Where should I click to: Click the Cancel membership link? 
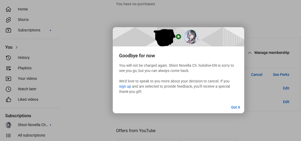point(257,75)
